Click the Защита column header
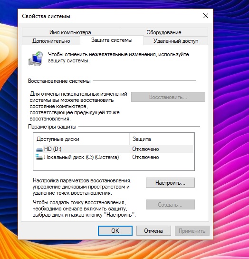The height and width of the screenshot is (259, 249). pyautogui.click(x=162, y=139)
